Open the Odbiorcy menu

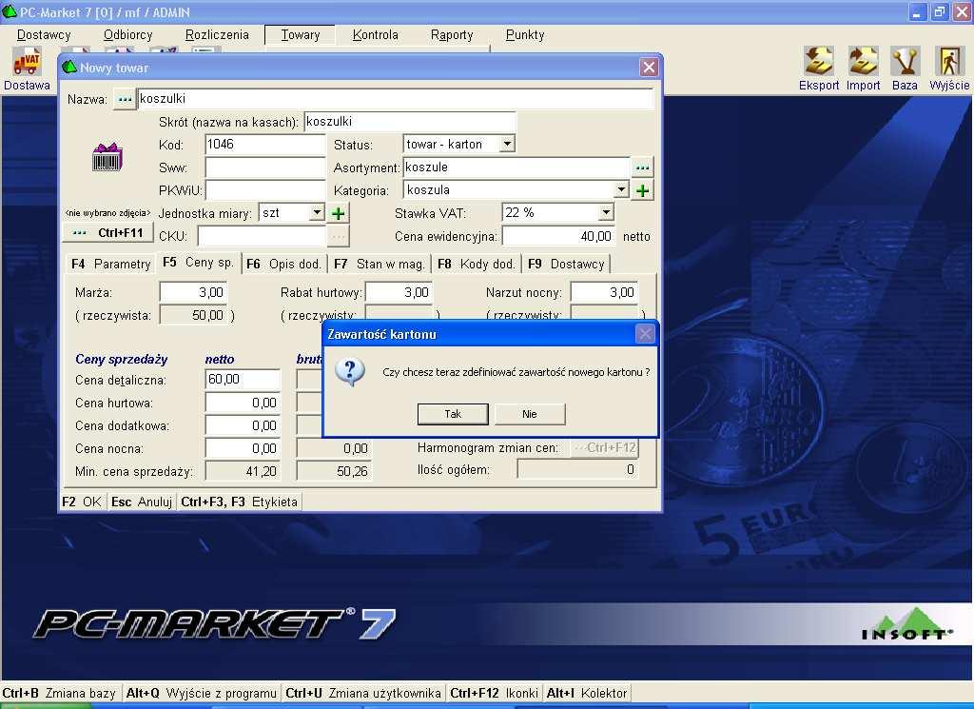pos(128,35)
